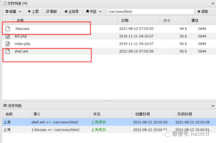Open the 书签 bookmarks dropdown
216x143 pixels.
click(94, 11)
